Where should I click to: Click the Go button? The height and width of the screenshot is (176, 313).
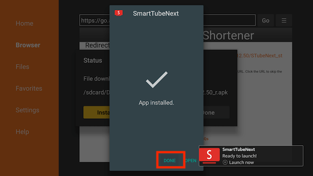pyautogui.click(x=266, y=21)
